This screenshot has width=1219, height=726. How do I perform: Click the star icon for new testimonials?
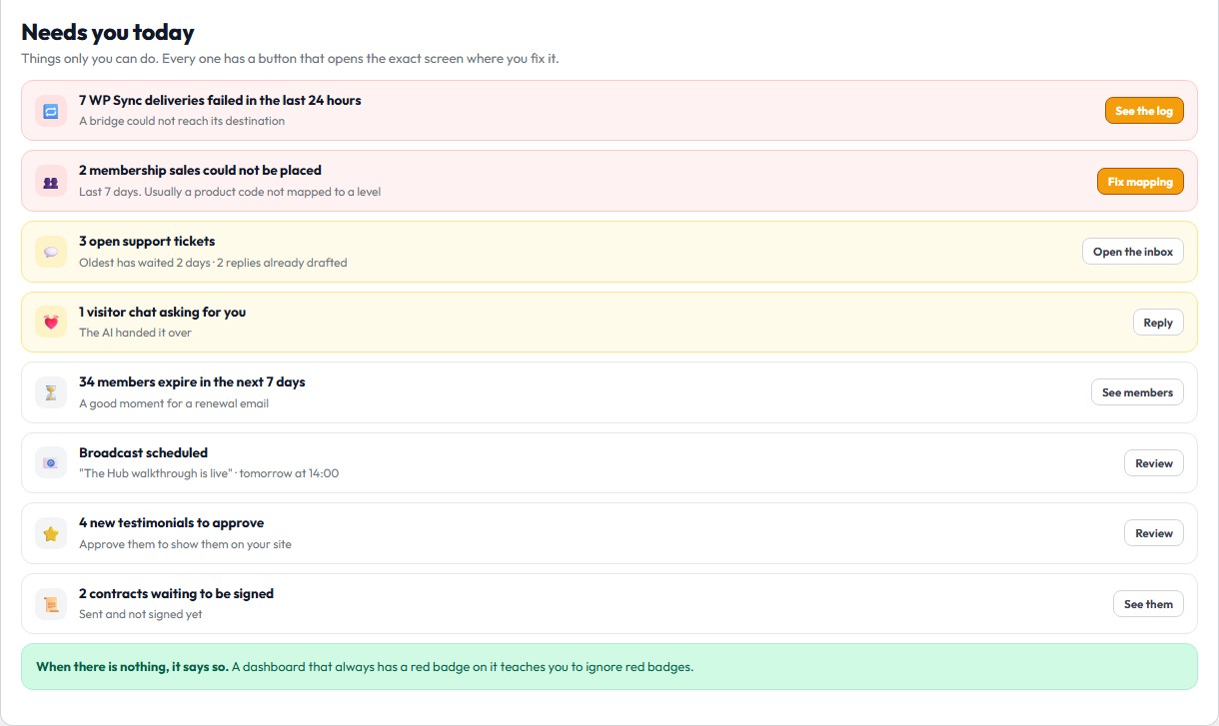pos(51,533)
